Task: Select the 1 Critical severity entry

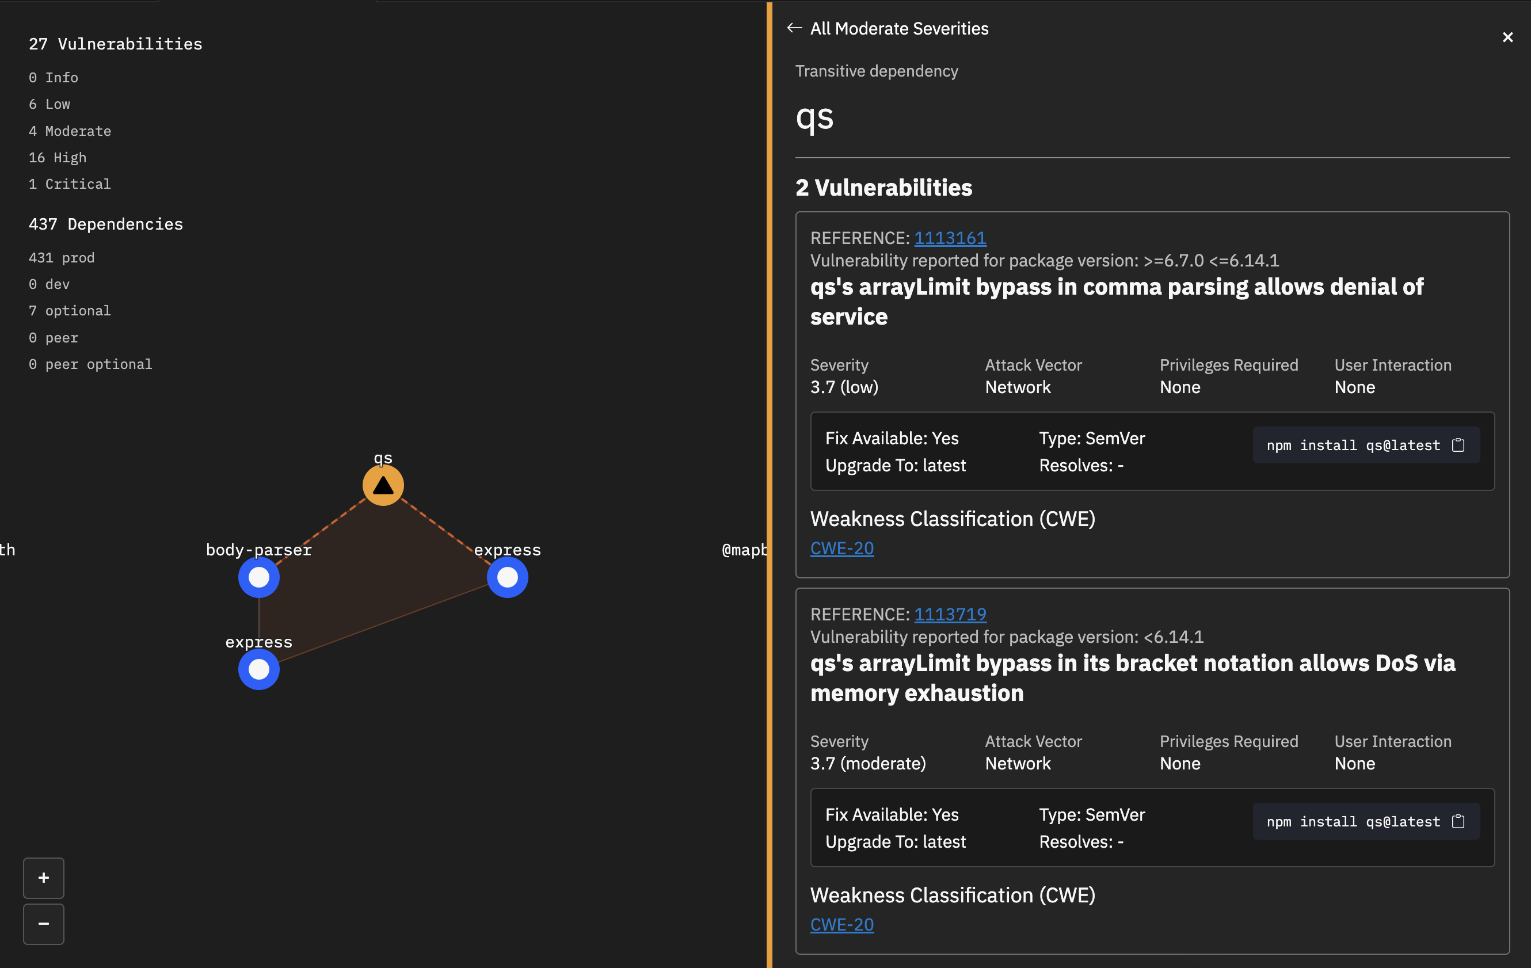Action: click(69, 184)
